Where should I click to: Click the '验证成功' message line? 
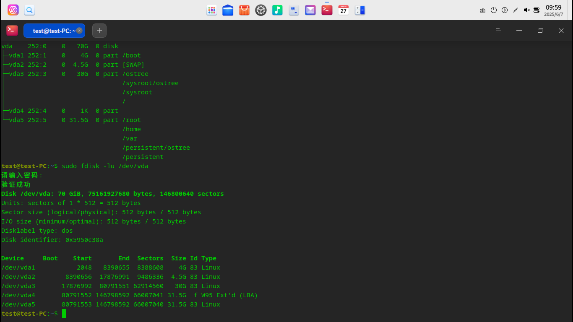16,184
